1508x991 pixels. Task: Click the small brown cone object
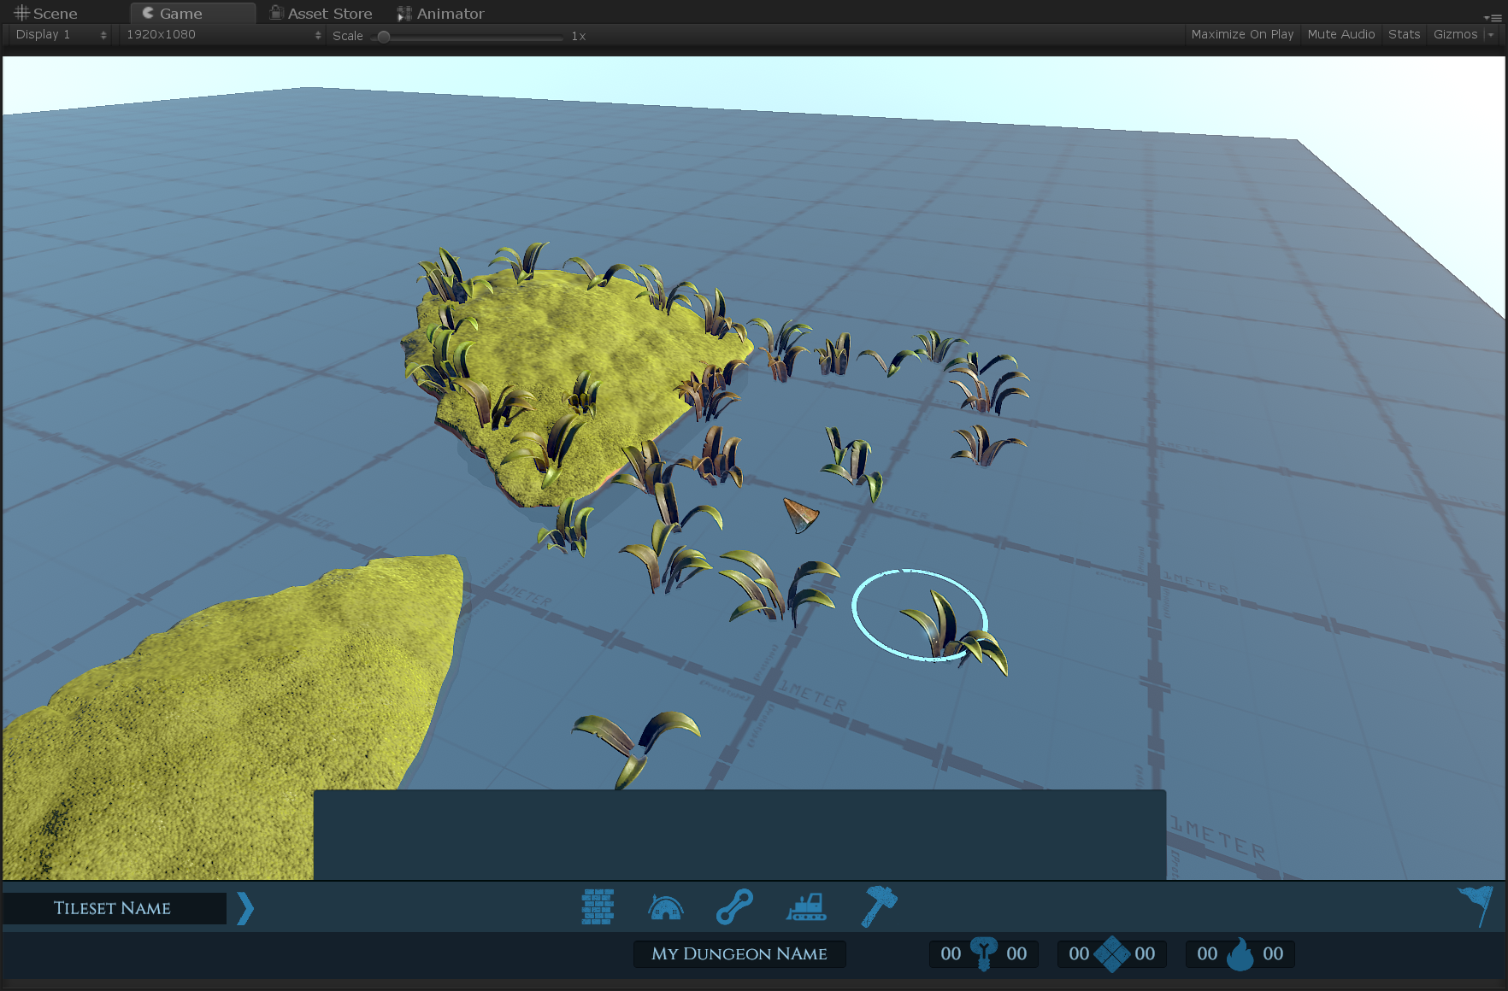801,515
